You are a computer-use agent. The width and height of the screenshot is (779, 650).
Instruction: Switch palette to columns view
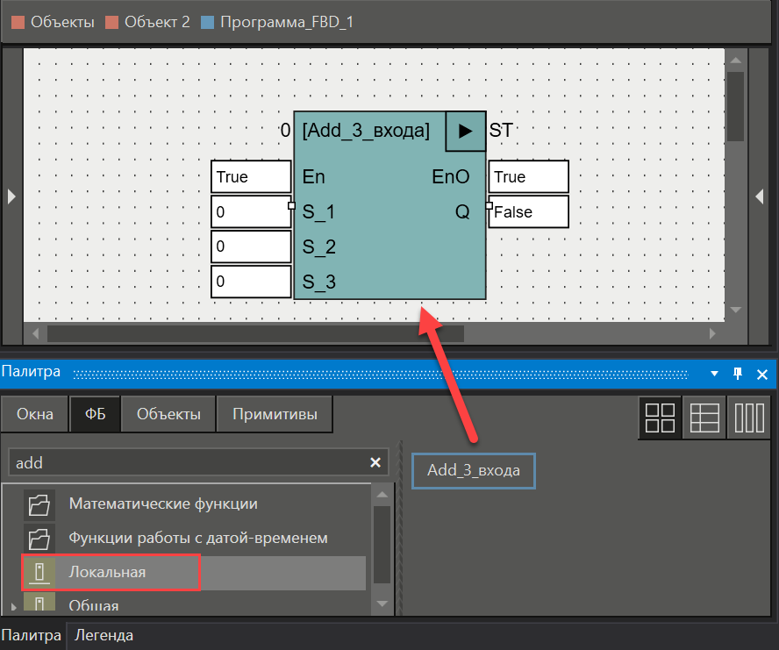click(x=749, y=416)
